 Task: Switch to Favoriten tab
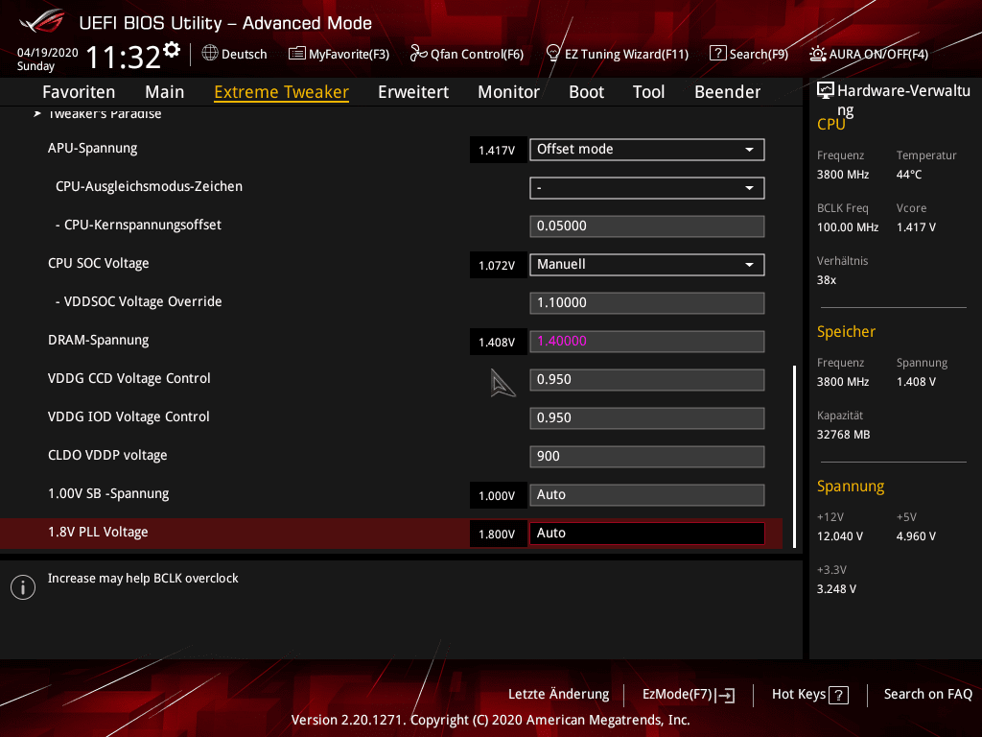[x=79, y=92]
